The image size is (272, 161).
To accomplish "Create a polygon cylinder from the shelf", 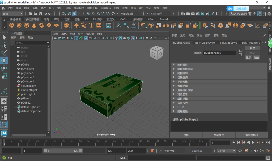I will (x=27, y=25).
